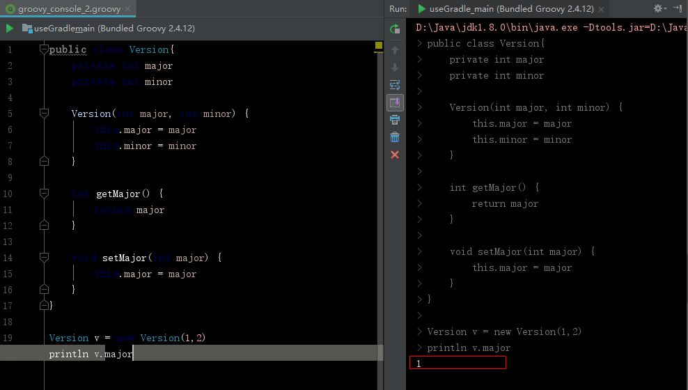688x390 pixels.
Task: Run the Groovy console script
Action: [9, 29]
